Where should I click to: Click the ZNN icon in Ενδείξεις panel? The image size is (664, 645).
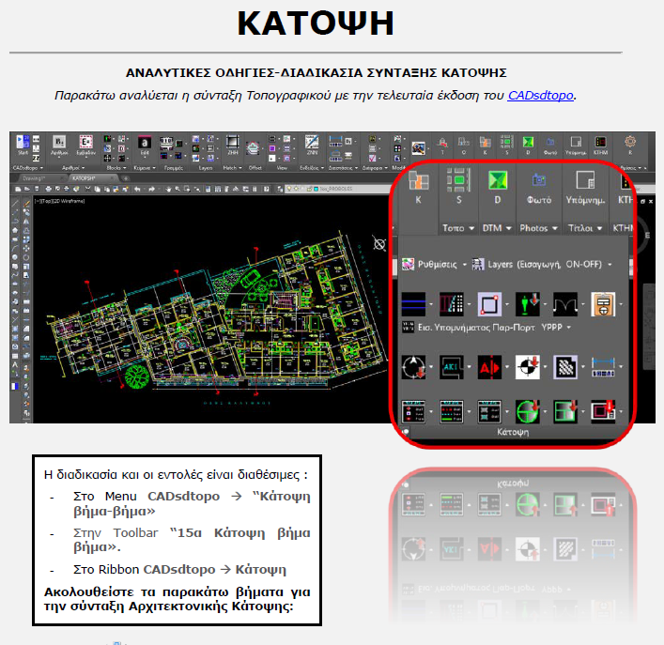point(312,143)
